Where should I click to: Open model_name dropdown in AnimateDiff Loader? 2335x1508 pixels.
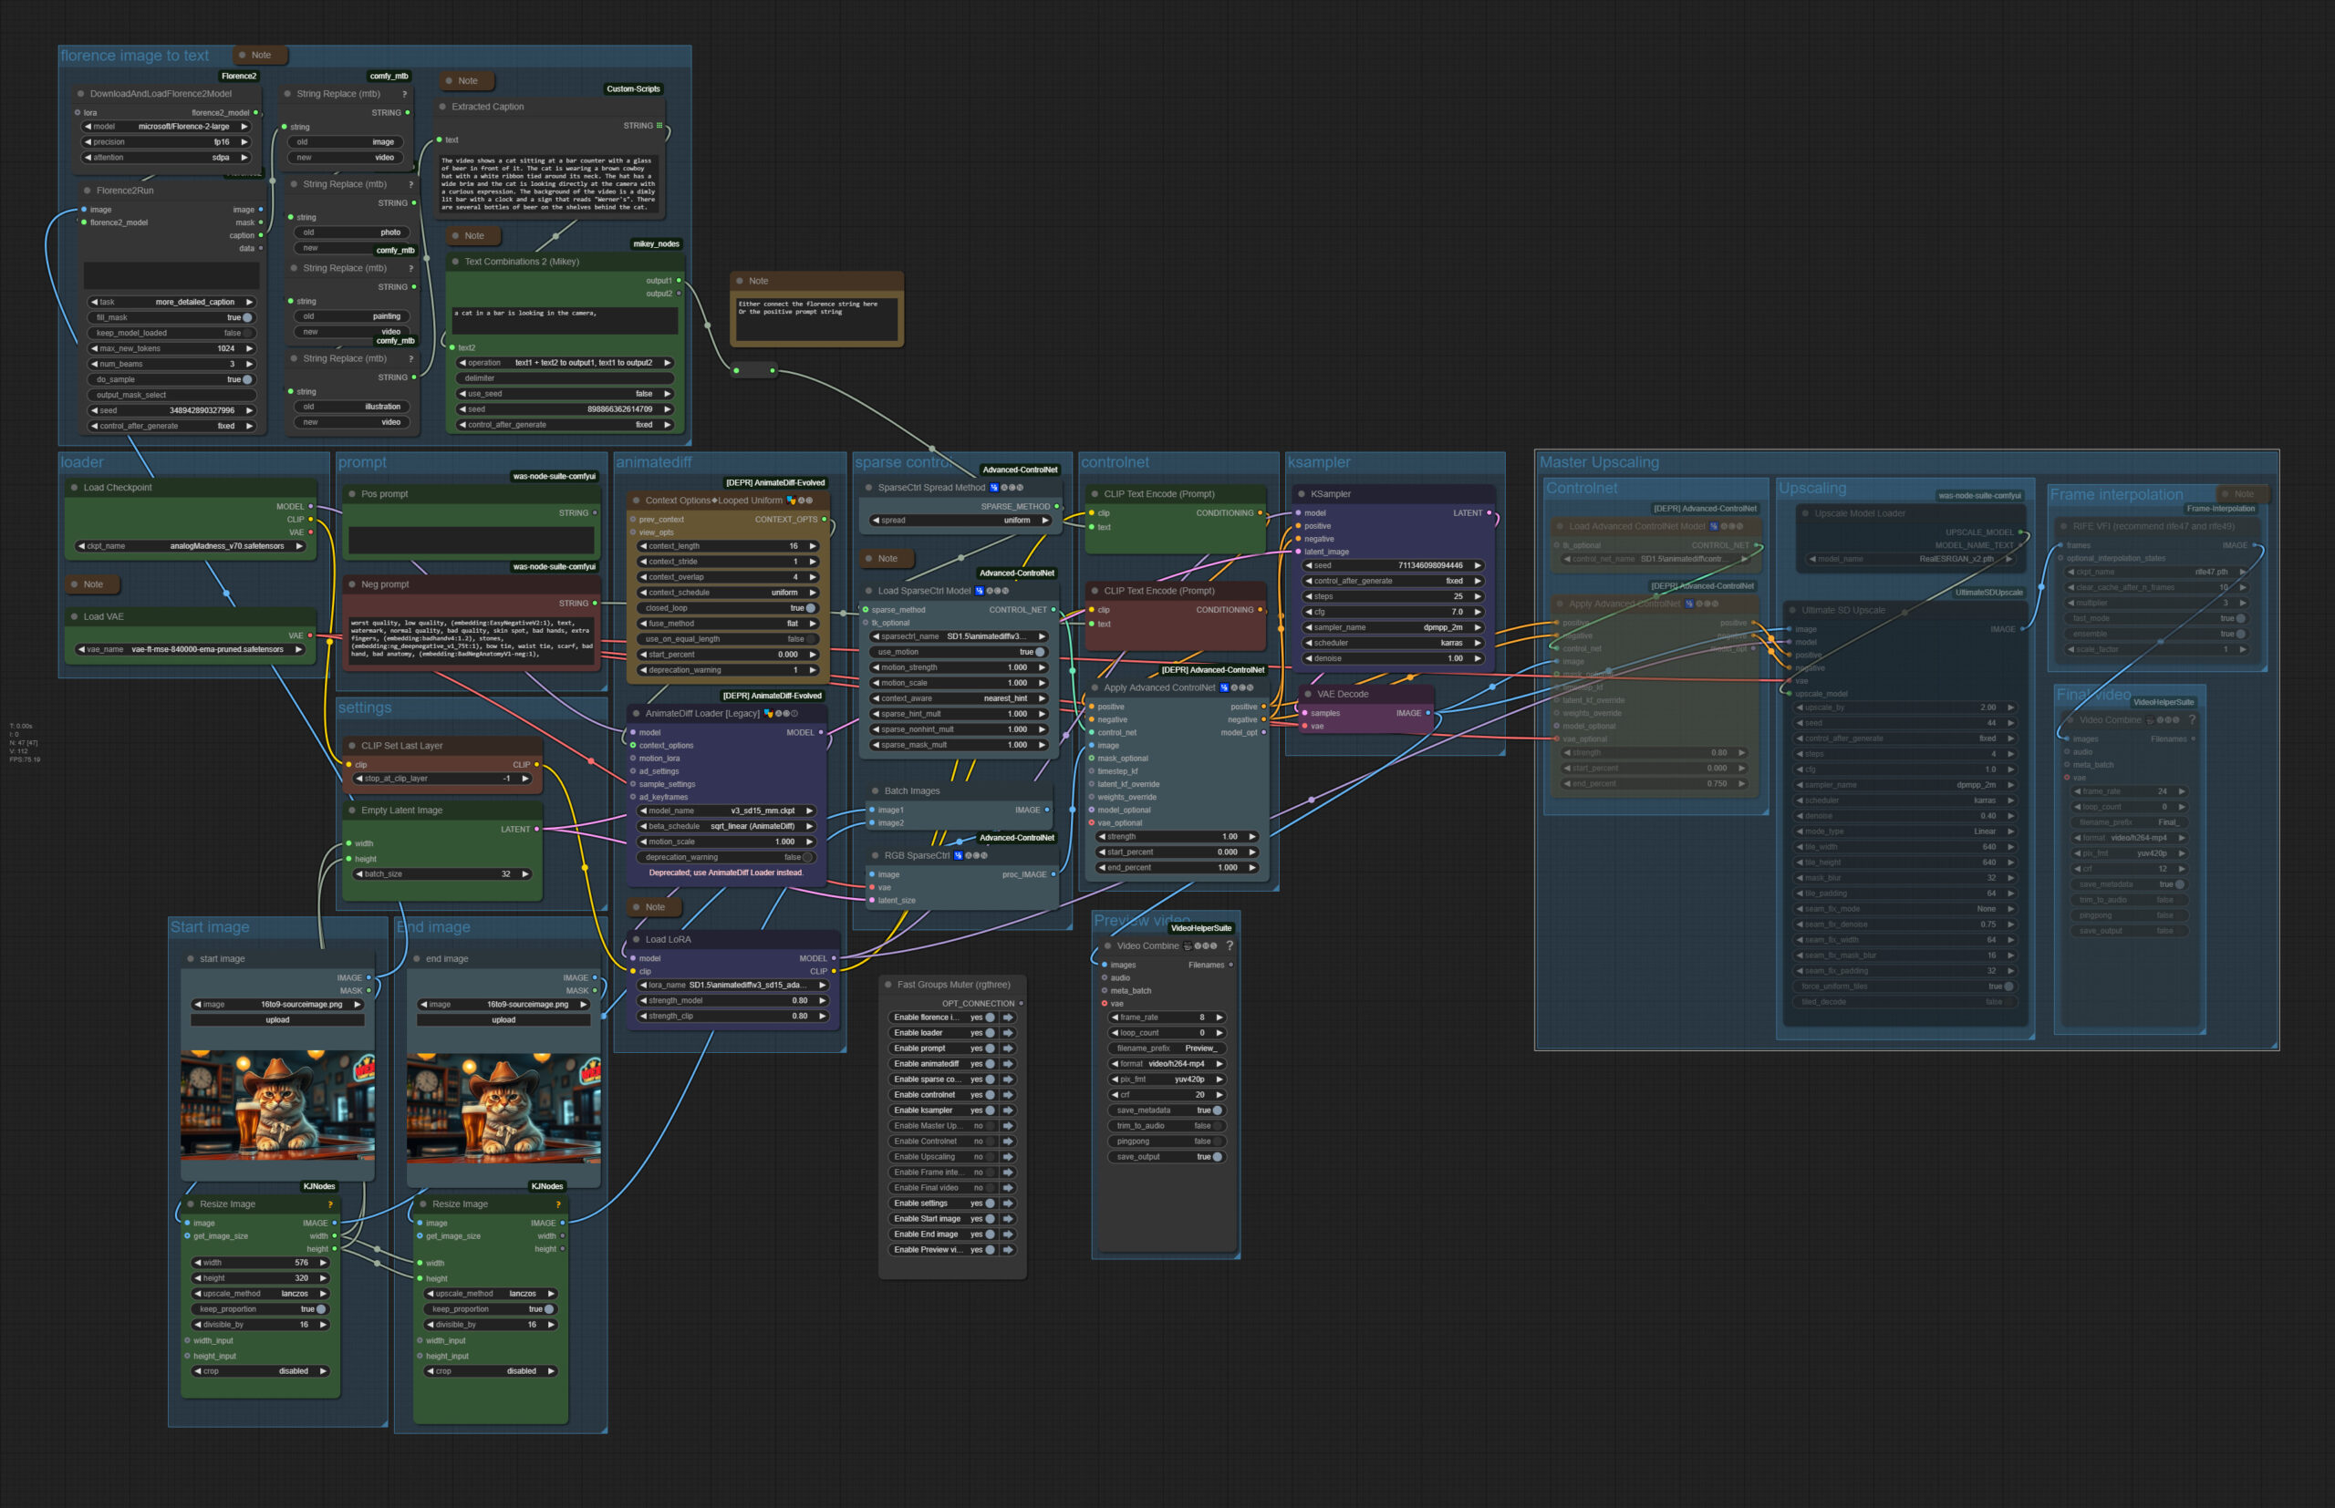[727, 811]
